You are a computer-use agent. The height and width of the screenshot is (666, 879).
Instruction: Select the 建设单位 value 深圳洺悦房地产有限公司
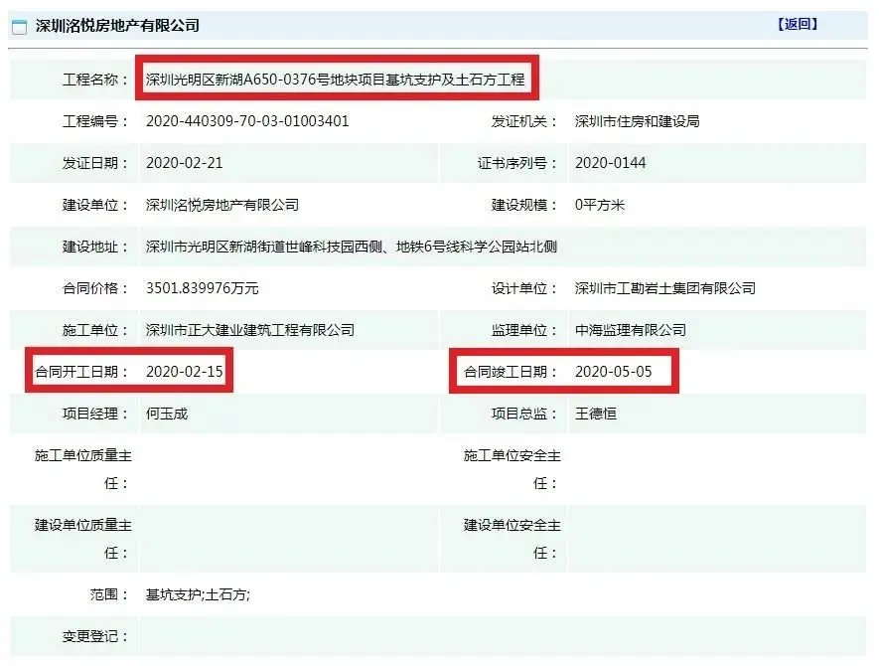pos(222,205)
